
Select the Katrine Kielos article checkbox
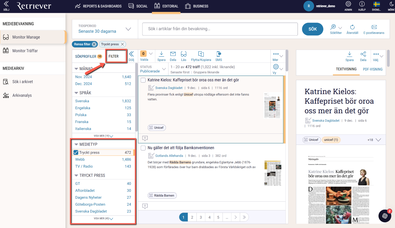coord(143,80)
